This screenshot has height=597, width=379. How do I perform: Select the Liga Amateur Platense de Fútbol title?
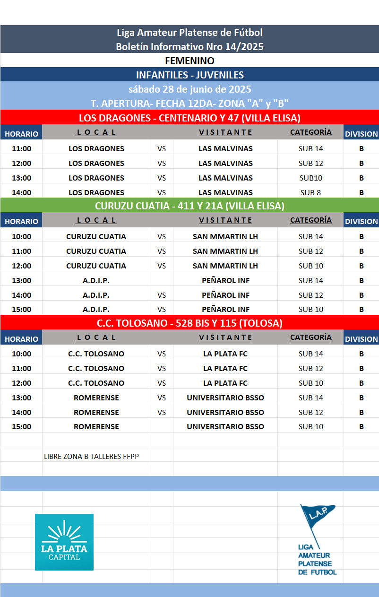click(x=189, y=33)
